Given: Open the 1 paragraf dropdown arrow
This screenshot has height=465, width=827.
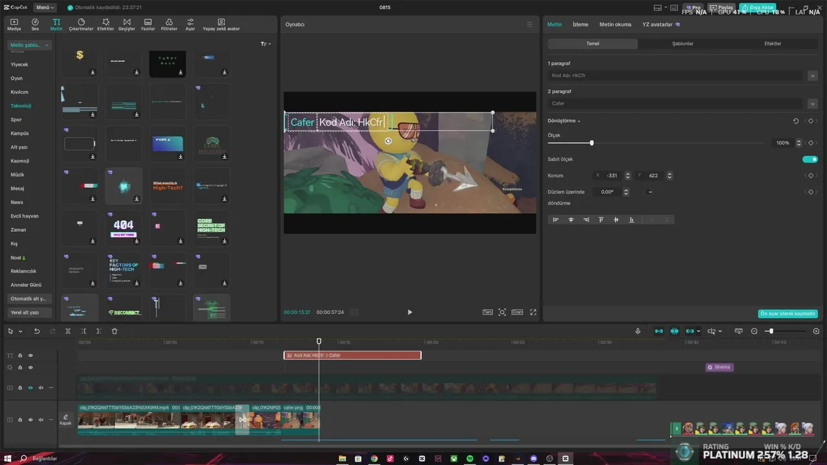Looking at the screenshot, I should [x=813, y=76].
